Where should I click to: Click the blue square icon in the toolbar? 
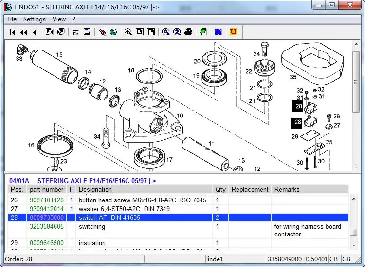(219, 32)
